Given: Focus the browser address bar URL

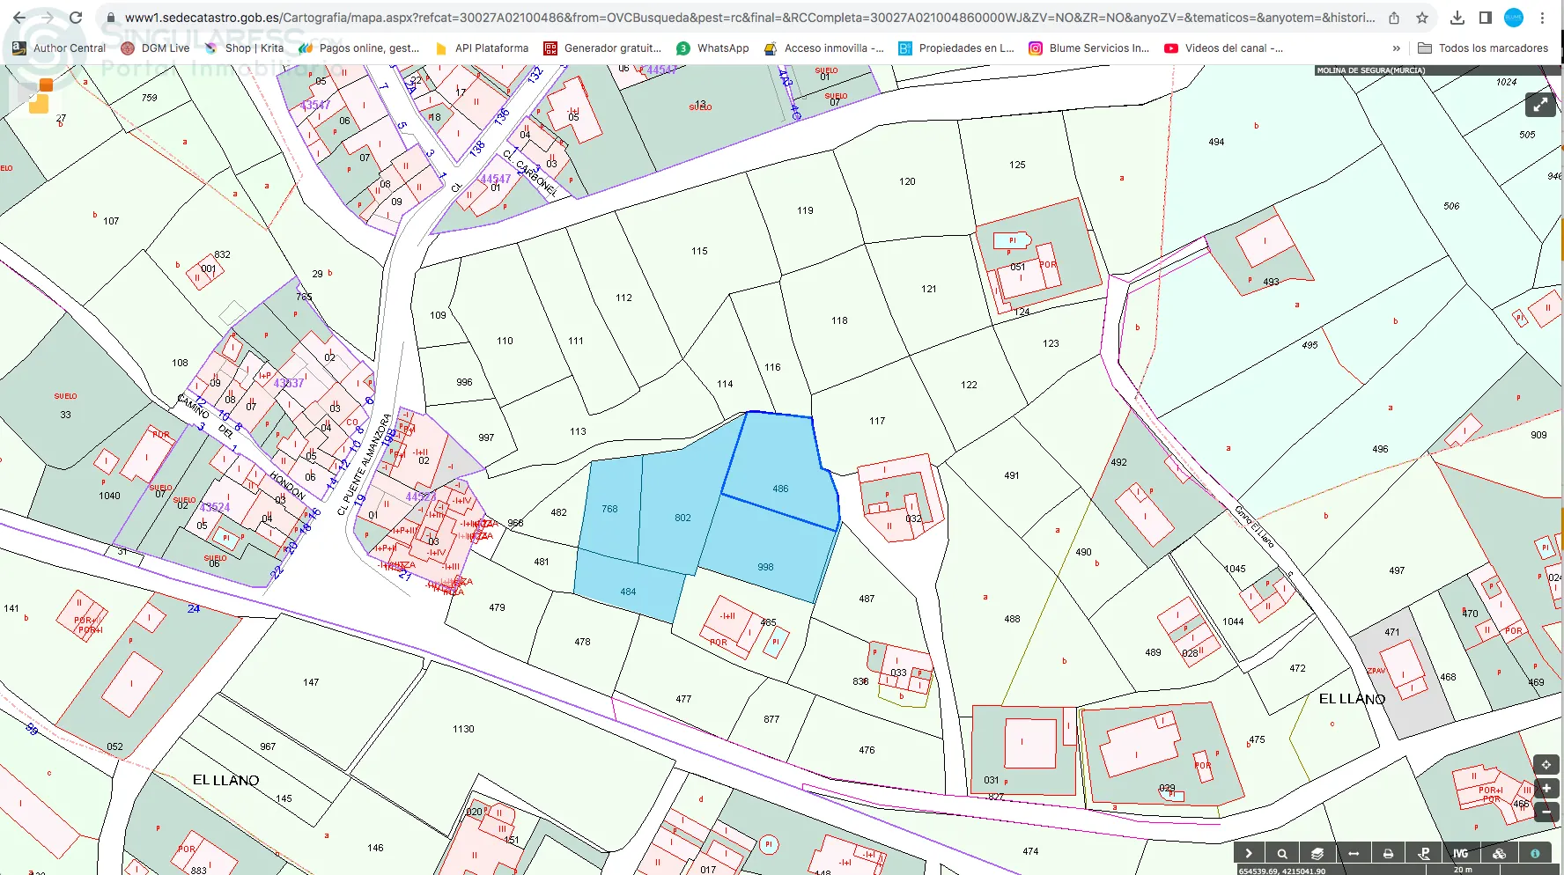Looking at the screenshot, I should [x=749, y=18].
